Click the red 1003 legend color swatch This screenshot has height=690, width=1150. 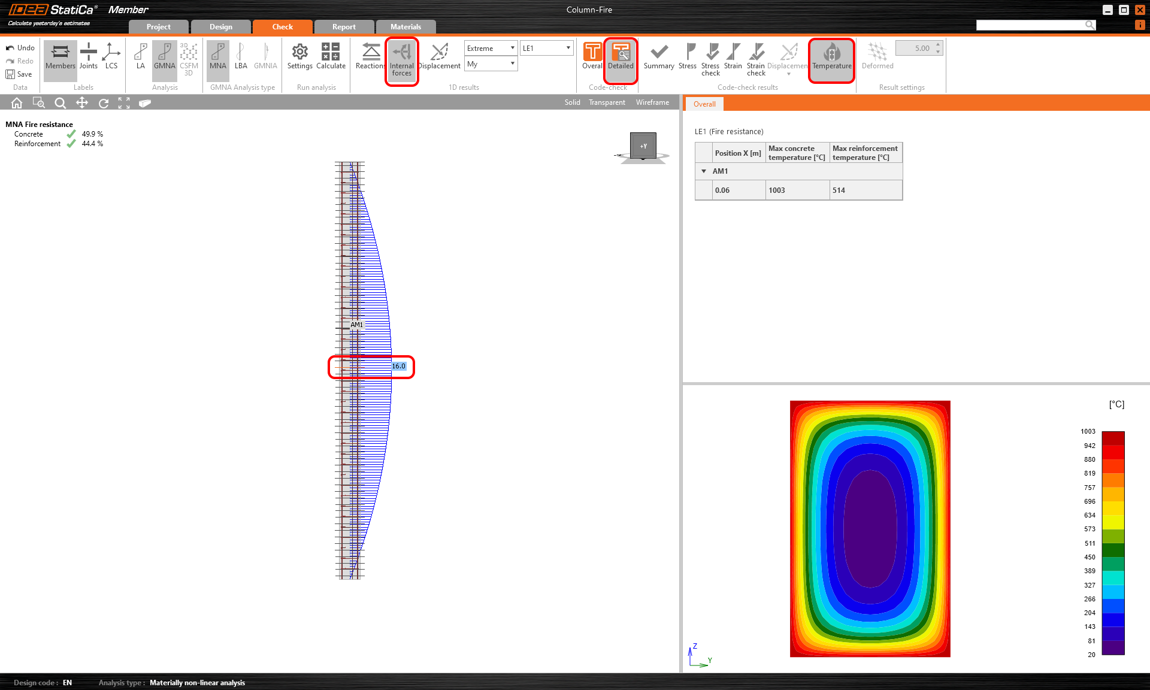click(x=1113, y=438)
